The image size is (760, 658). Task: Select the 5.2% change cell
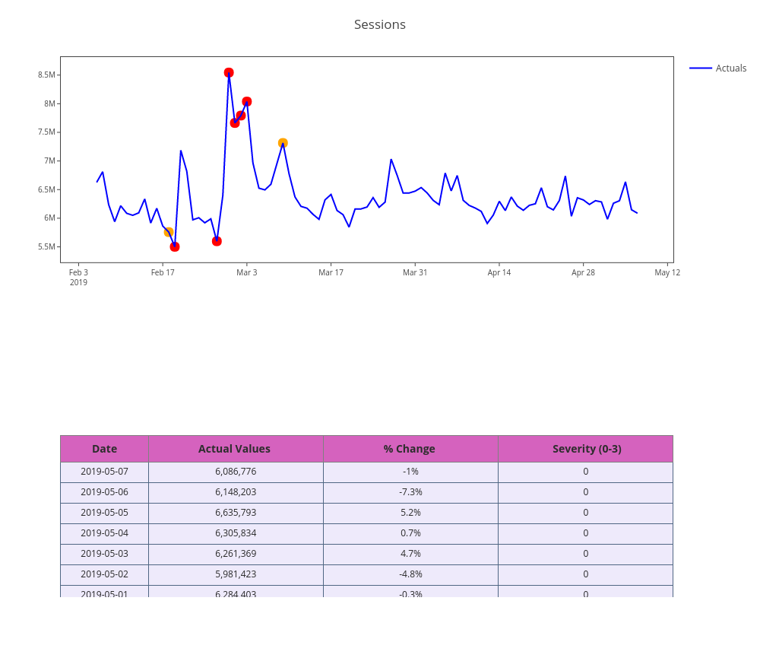(x=410, y=513)
